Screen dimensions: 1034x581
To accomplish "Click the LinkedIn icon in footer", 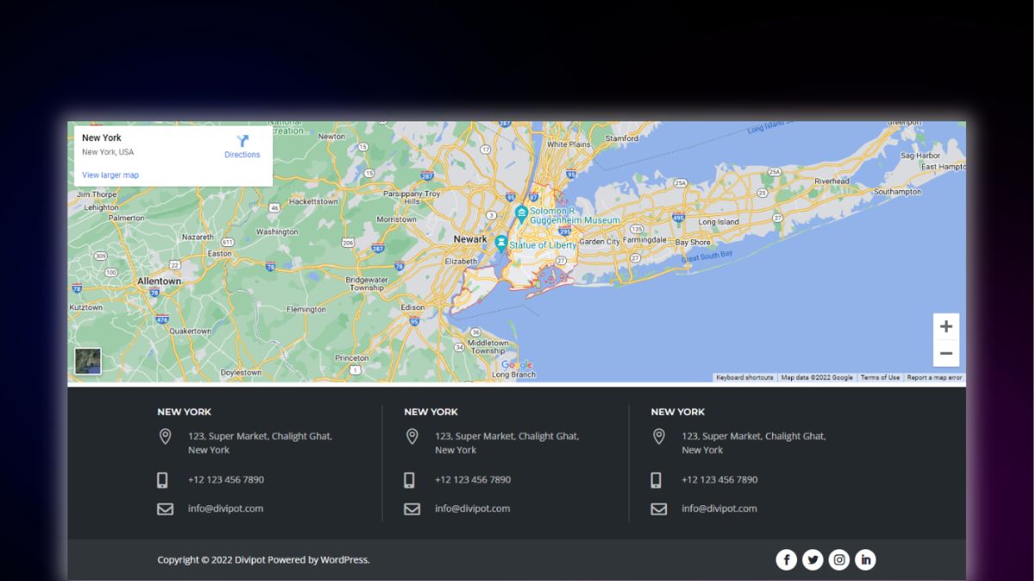I will 866,560.
